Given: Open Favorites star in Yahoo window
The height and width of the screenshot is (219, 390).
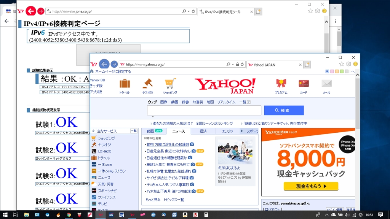Looking at the screenshot, I should pos(342,64).
